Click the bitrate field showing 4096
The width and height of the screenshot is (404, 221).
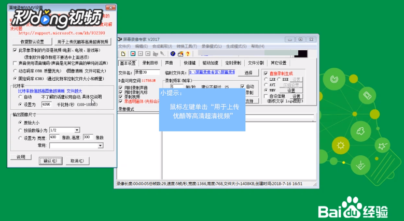[x=46, y=105]
